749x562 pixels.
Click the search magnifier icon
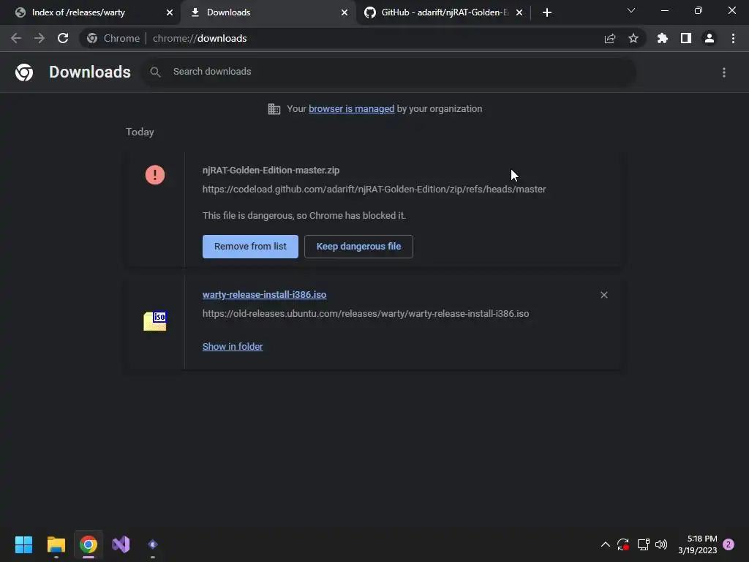click(155, 72)
